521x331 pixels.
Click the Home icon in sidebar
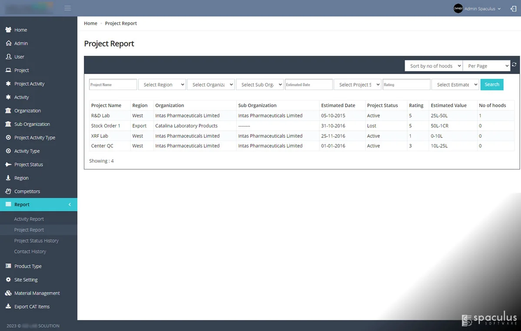click(8, 30)
